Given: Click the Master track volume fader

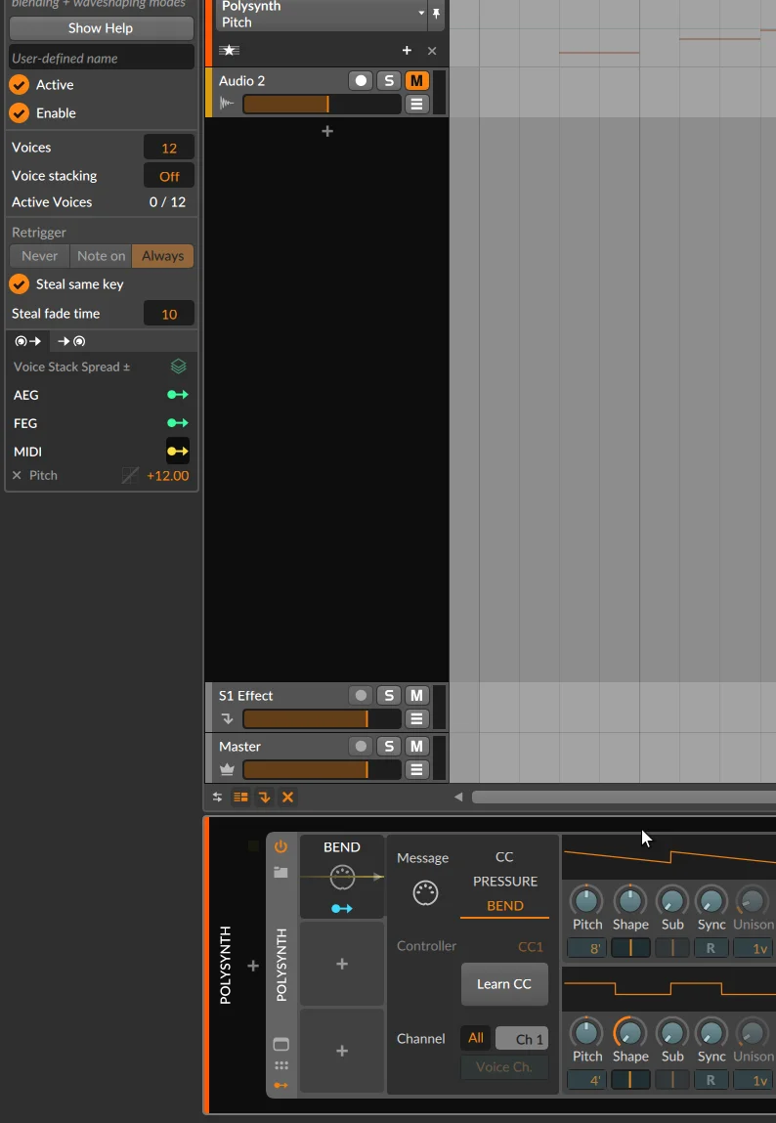Looking at the screenshot, I should 322,769.
